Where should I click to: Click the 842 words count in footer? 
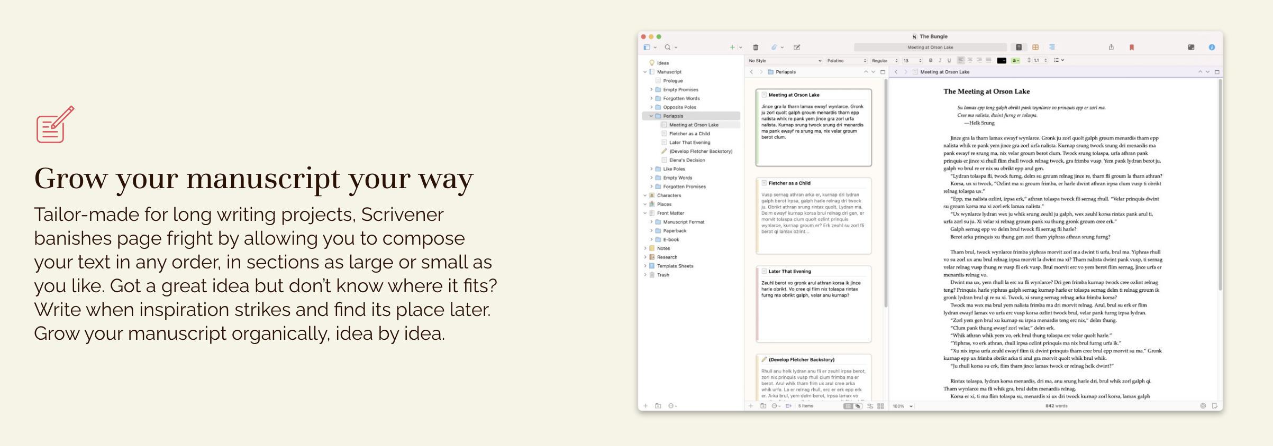(x=1056, y=406)
